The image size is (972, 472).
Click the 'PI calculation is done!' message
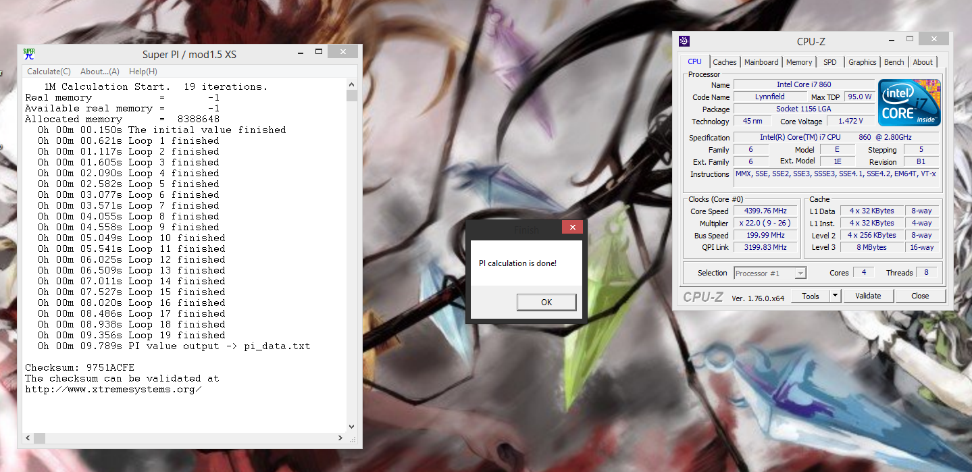point(517,263)
